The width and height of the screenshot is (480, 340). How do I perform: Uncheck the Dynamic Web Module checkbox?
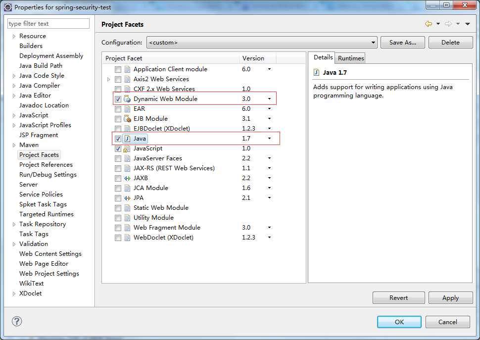(x=118, y=99)
